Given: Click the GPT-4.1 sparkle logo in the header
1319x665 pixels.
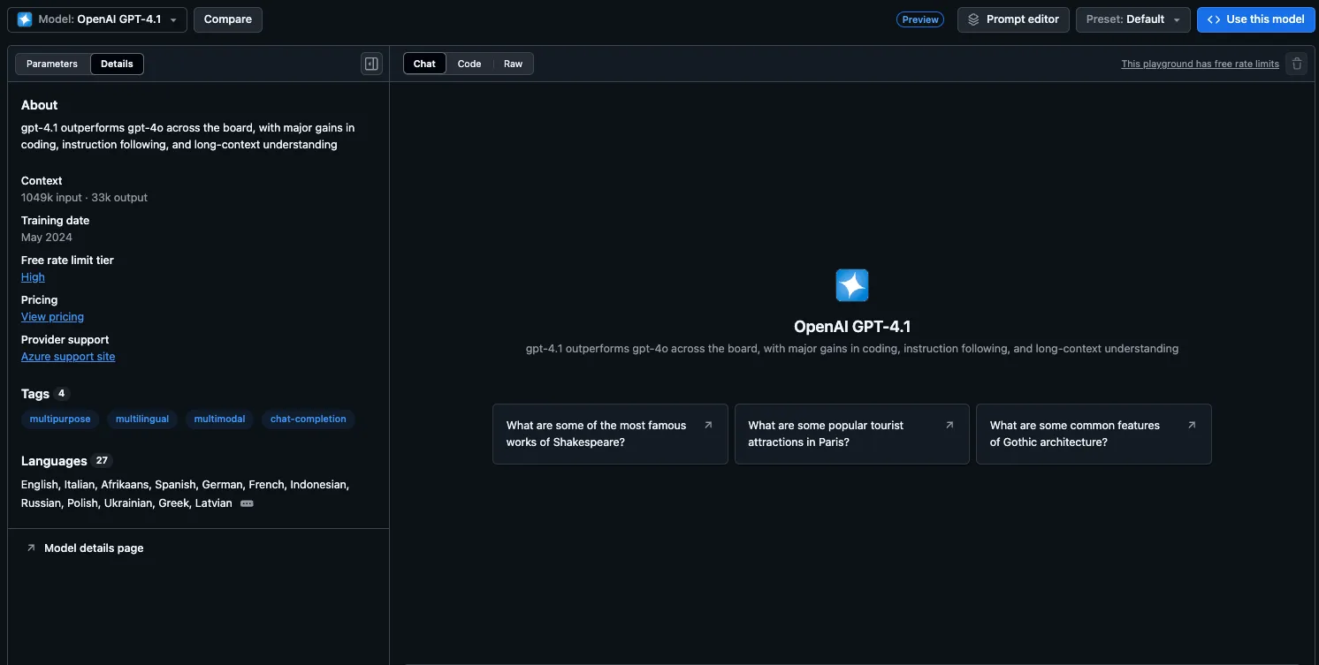Looking at the screenshot, I should click(x=24, y=19).
